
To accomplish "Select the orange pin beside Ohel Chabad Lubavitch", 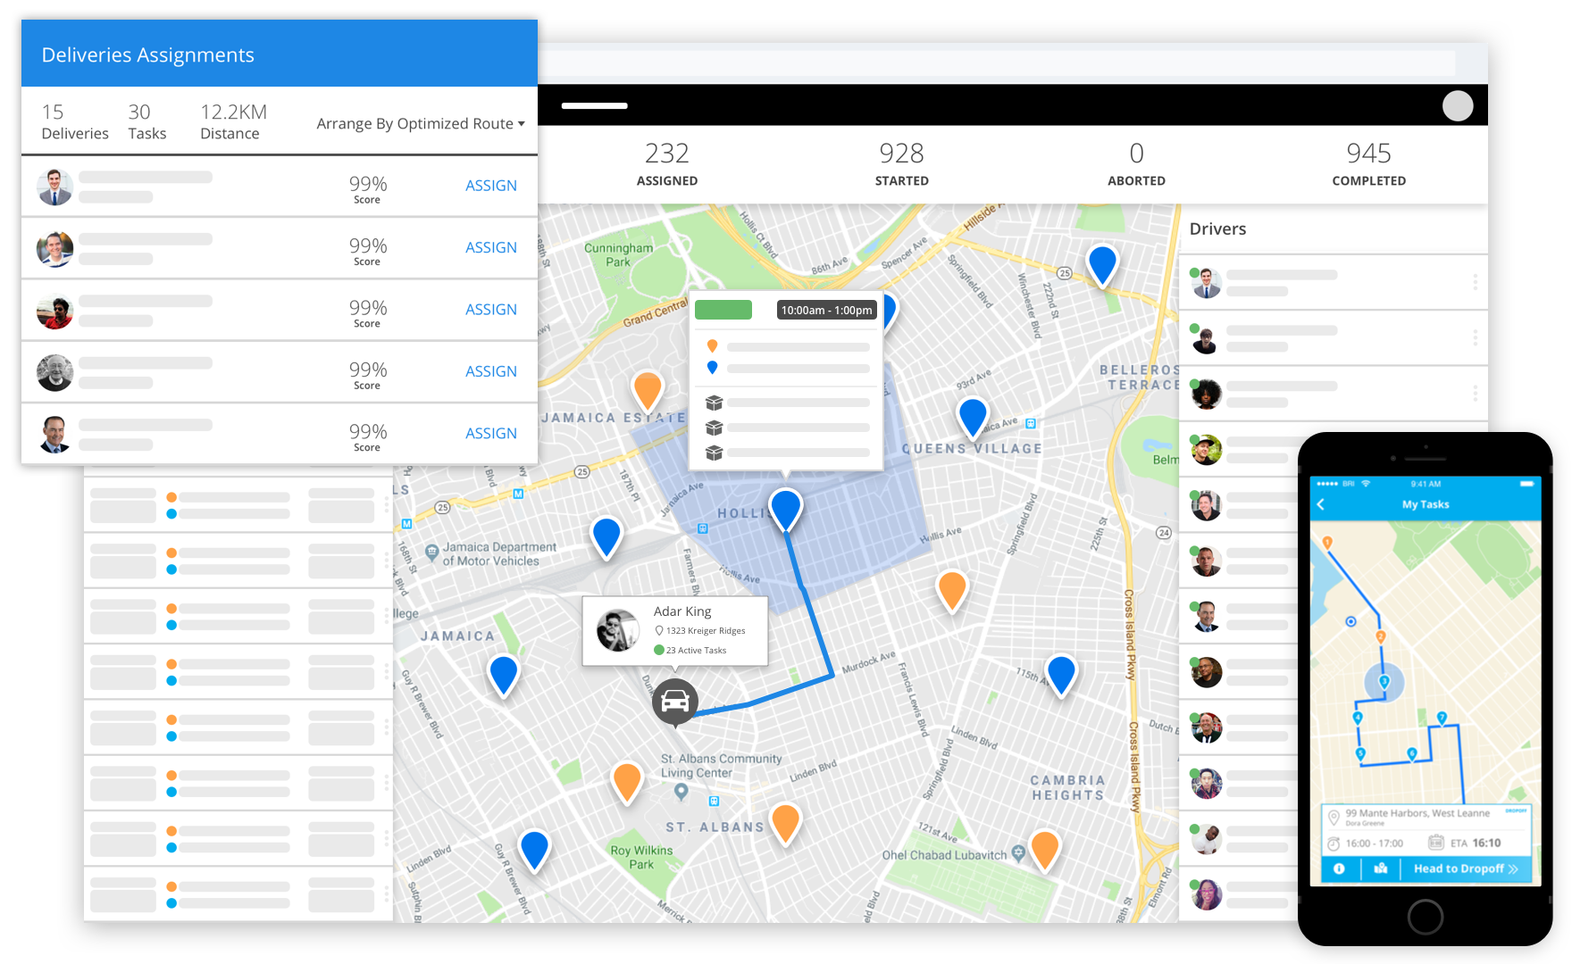I will [1044, 849].
